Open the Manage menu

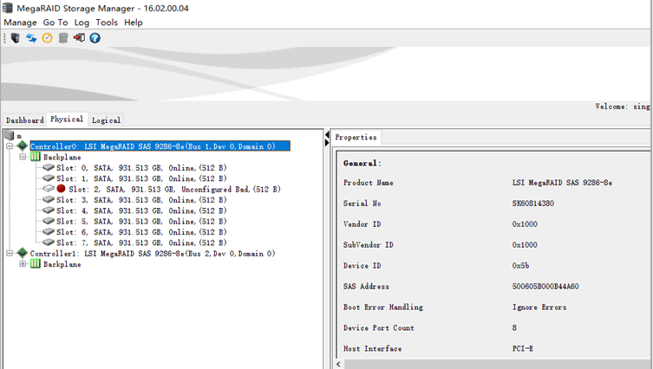[x=21, y=23]
